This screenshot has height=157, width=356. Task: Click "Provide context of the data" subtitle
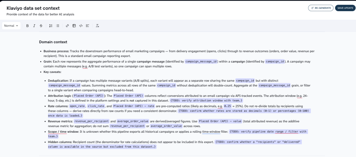click(x=40, y=14)
